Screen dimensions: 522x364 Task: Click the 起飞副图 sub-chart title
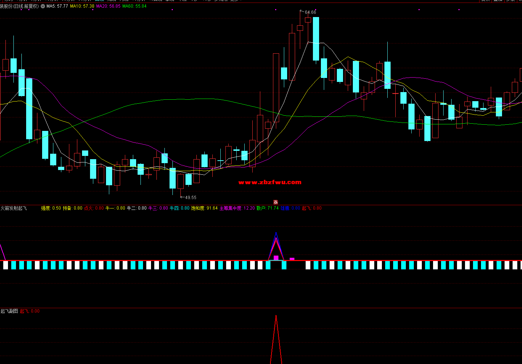(x=9, y=311)
